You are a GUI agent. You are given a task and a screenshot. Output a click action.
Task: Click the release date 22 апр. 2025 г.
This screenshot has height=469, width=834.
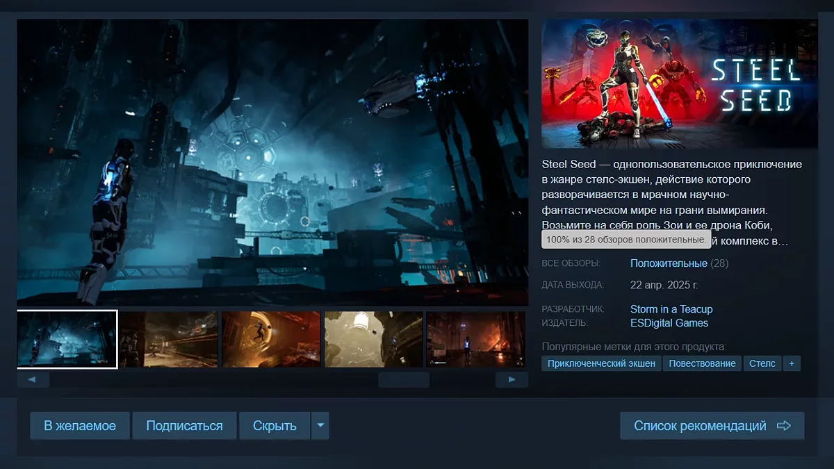click(664, 285)
